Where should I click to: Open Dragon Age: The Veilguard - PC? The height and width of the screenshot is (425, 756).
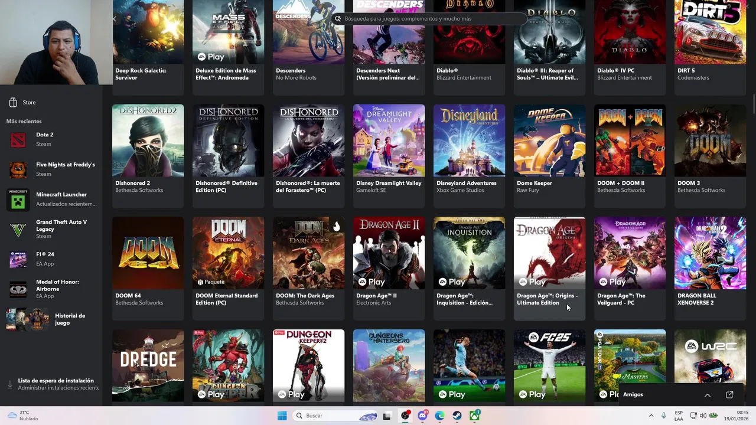pyautogui.click(x=630, y=269)
